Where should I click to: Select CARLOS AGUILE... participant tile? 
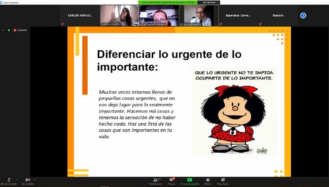80,15
